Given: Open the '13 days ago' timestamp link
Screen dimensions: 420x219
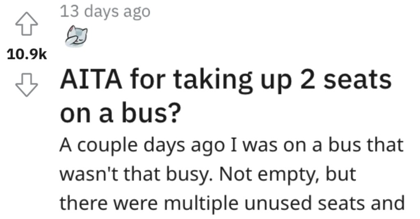Looking at the screenshot, I should pos(105,12).
